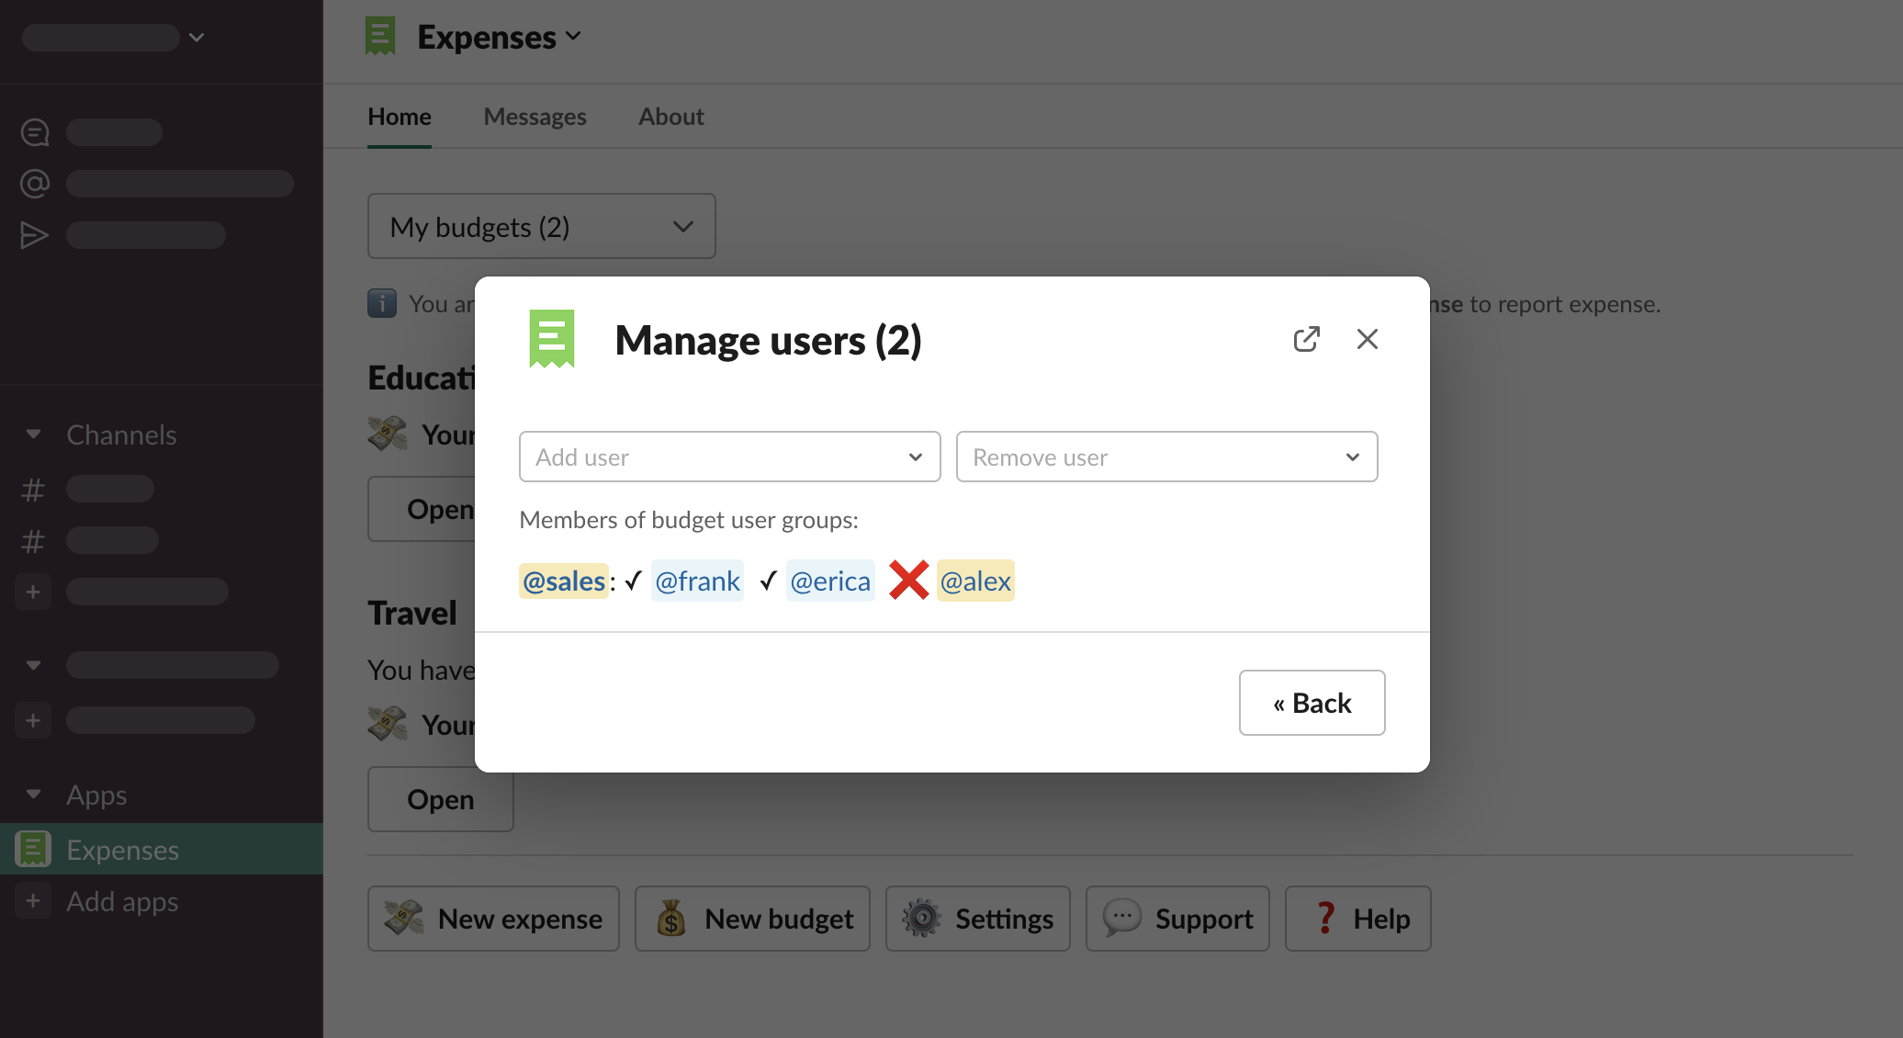Open the Remove user dropdown

[1166, 457]
